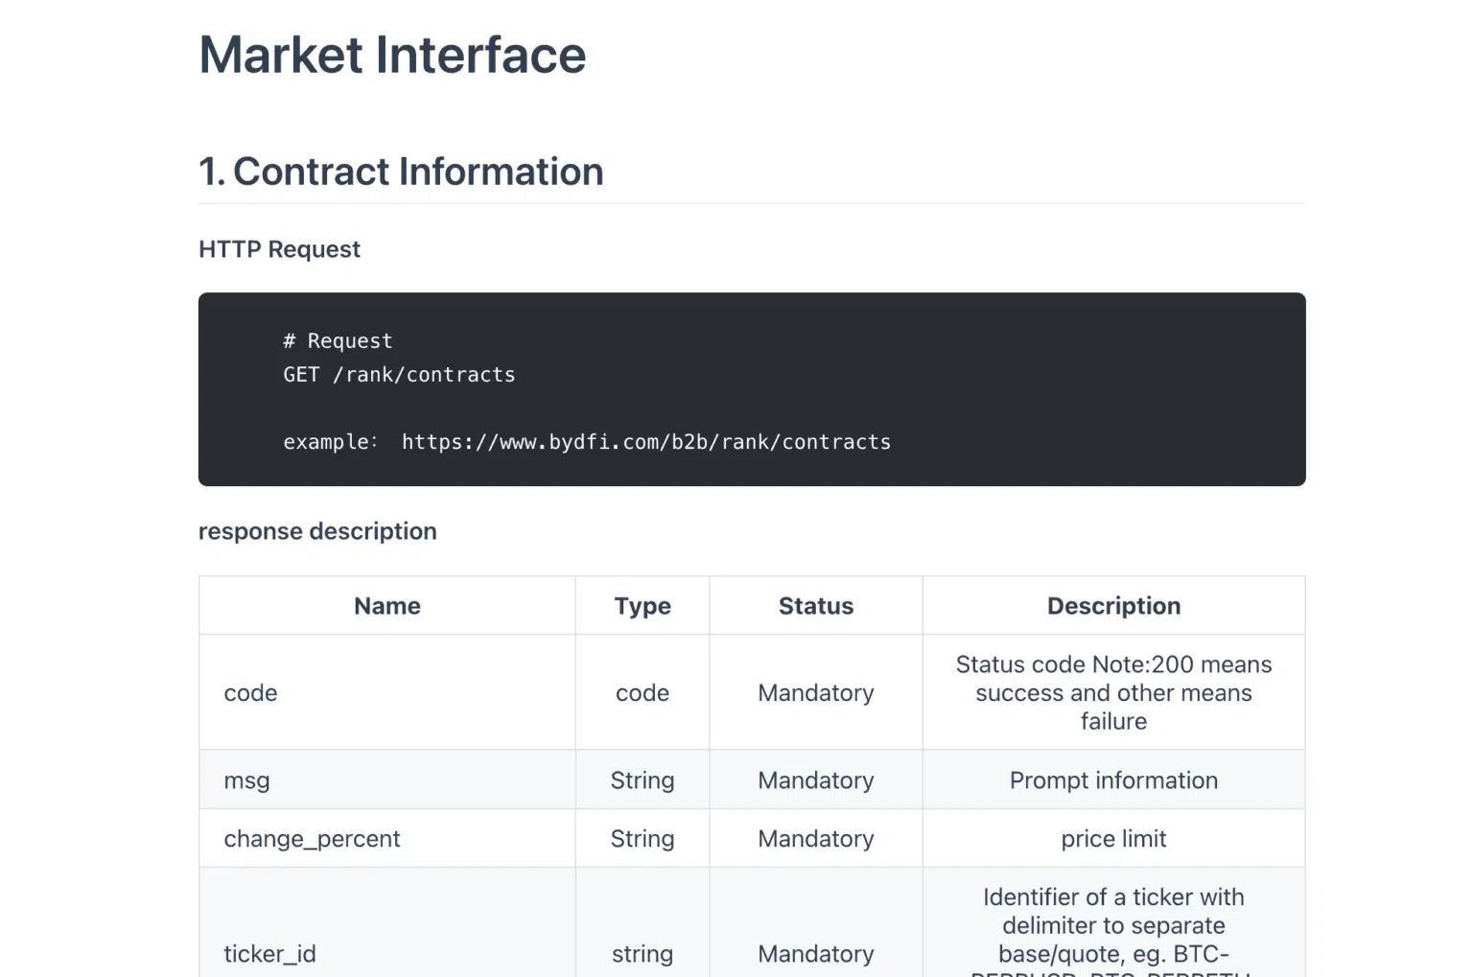Click the bydfi.com example URL in code block
This screenshot has width=1473, height=977.
click(645, 442)
